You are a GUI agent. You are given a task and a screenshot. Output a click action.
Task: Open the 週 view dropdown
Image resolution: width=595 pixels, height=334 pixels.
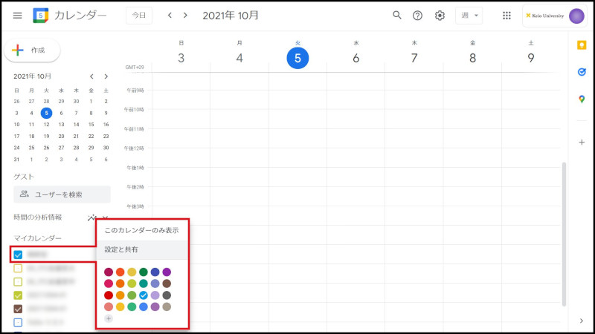pos(469,15)
